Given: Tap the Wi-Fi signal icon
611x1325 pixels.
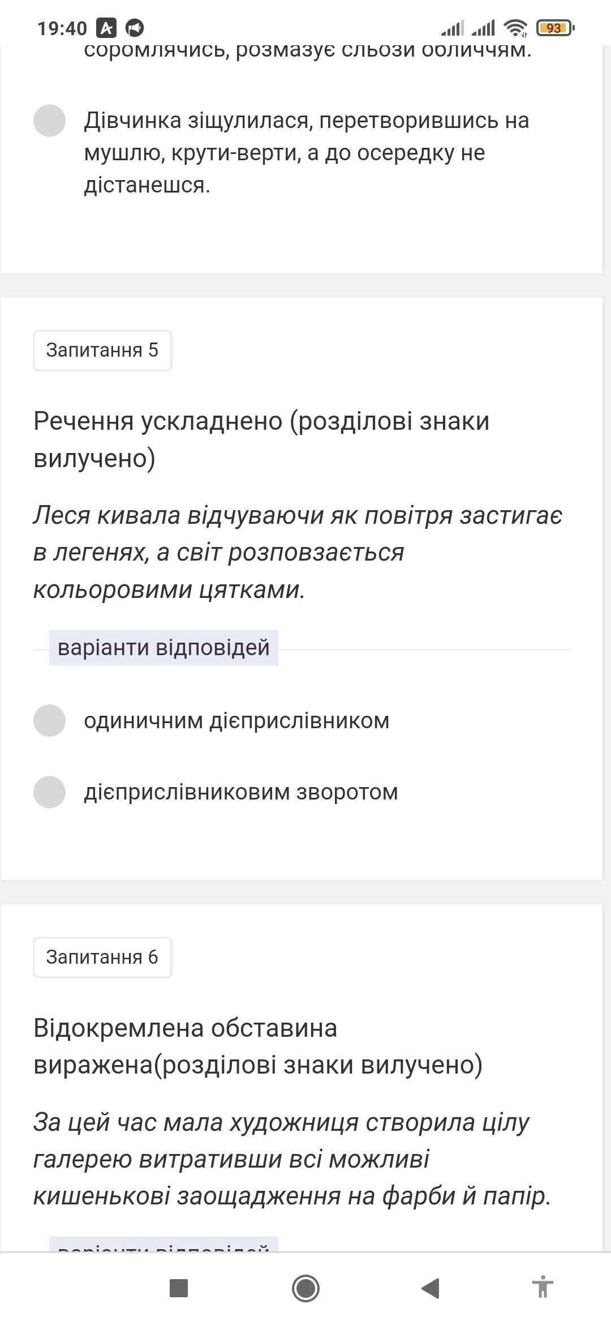Looking at the screenshot, I should pos(515,27).
